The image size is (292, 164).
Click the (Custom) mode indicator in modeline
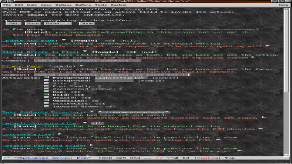(x=207, y=158)
